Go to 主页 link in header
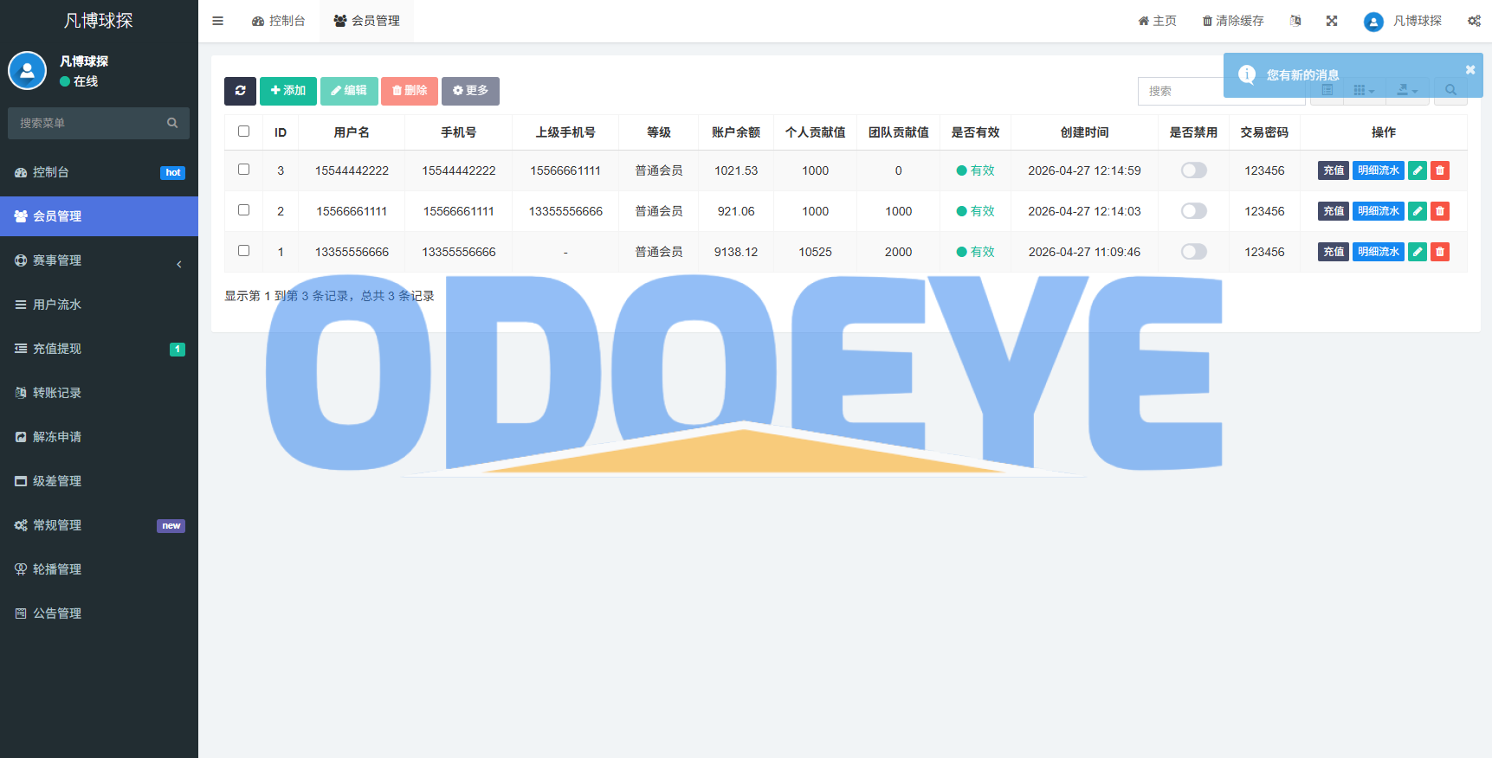Image resolution: width=1492 pixels, height=758 pixels. pyautogui.click(x=1157, y=21)
